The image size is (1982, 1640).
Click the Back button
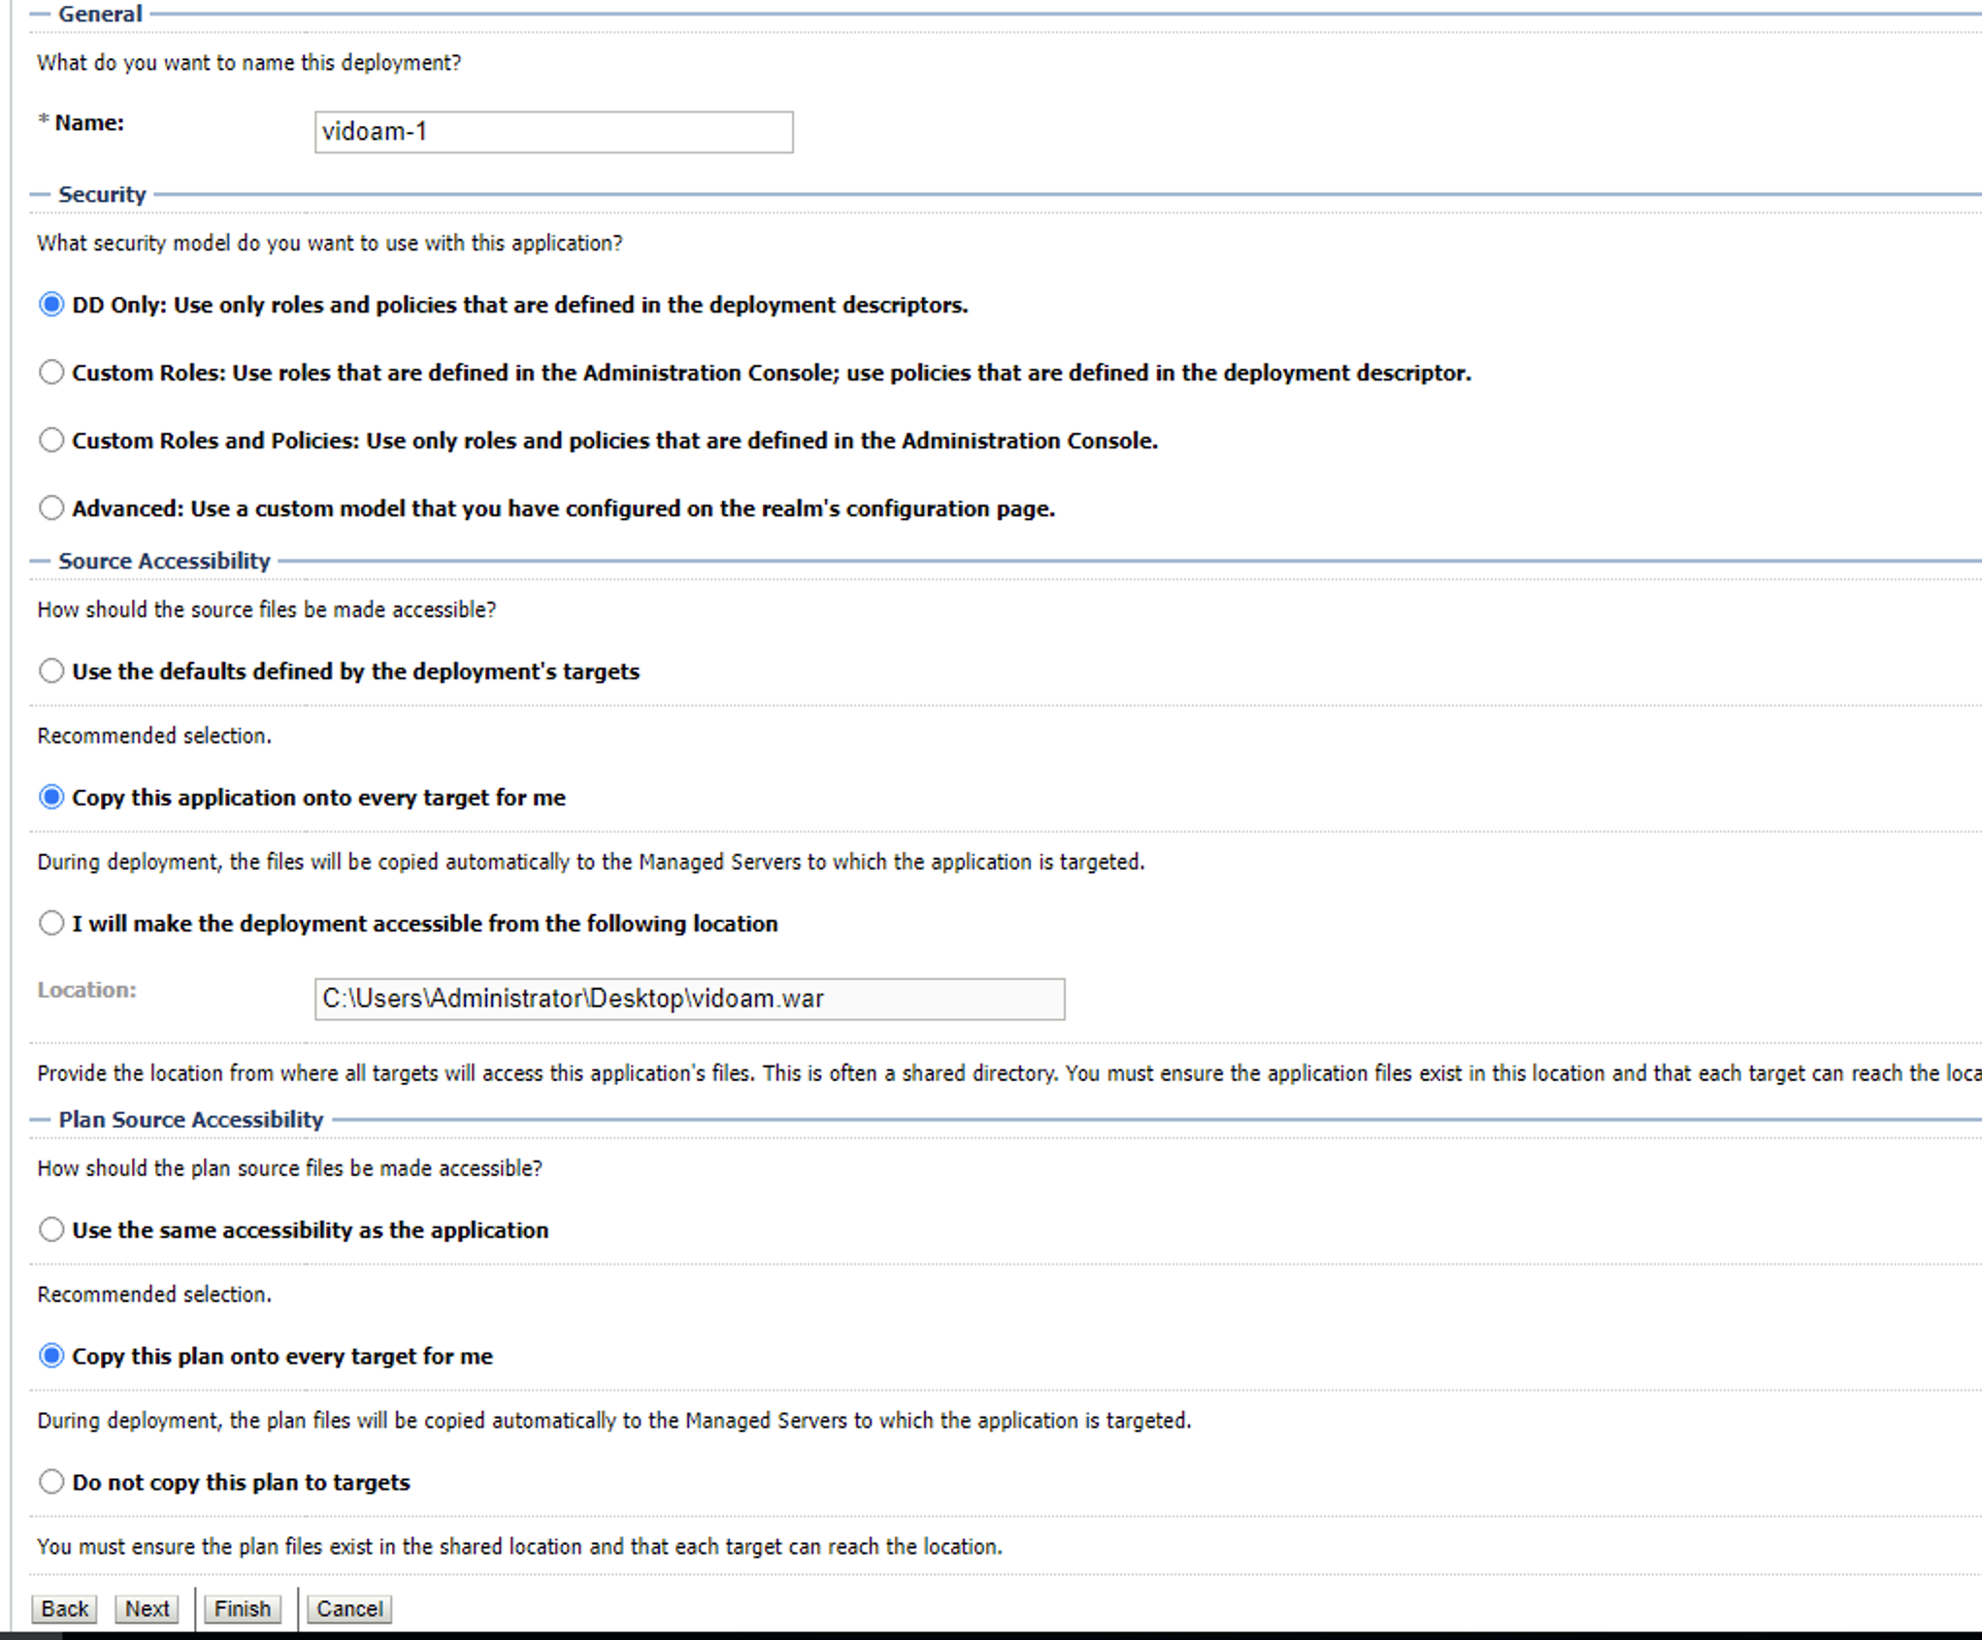(x=62, y=1608)
